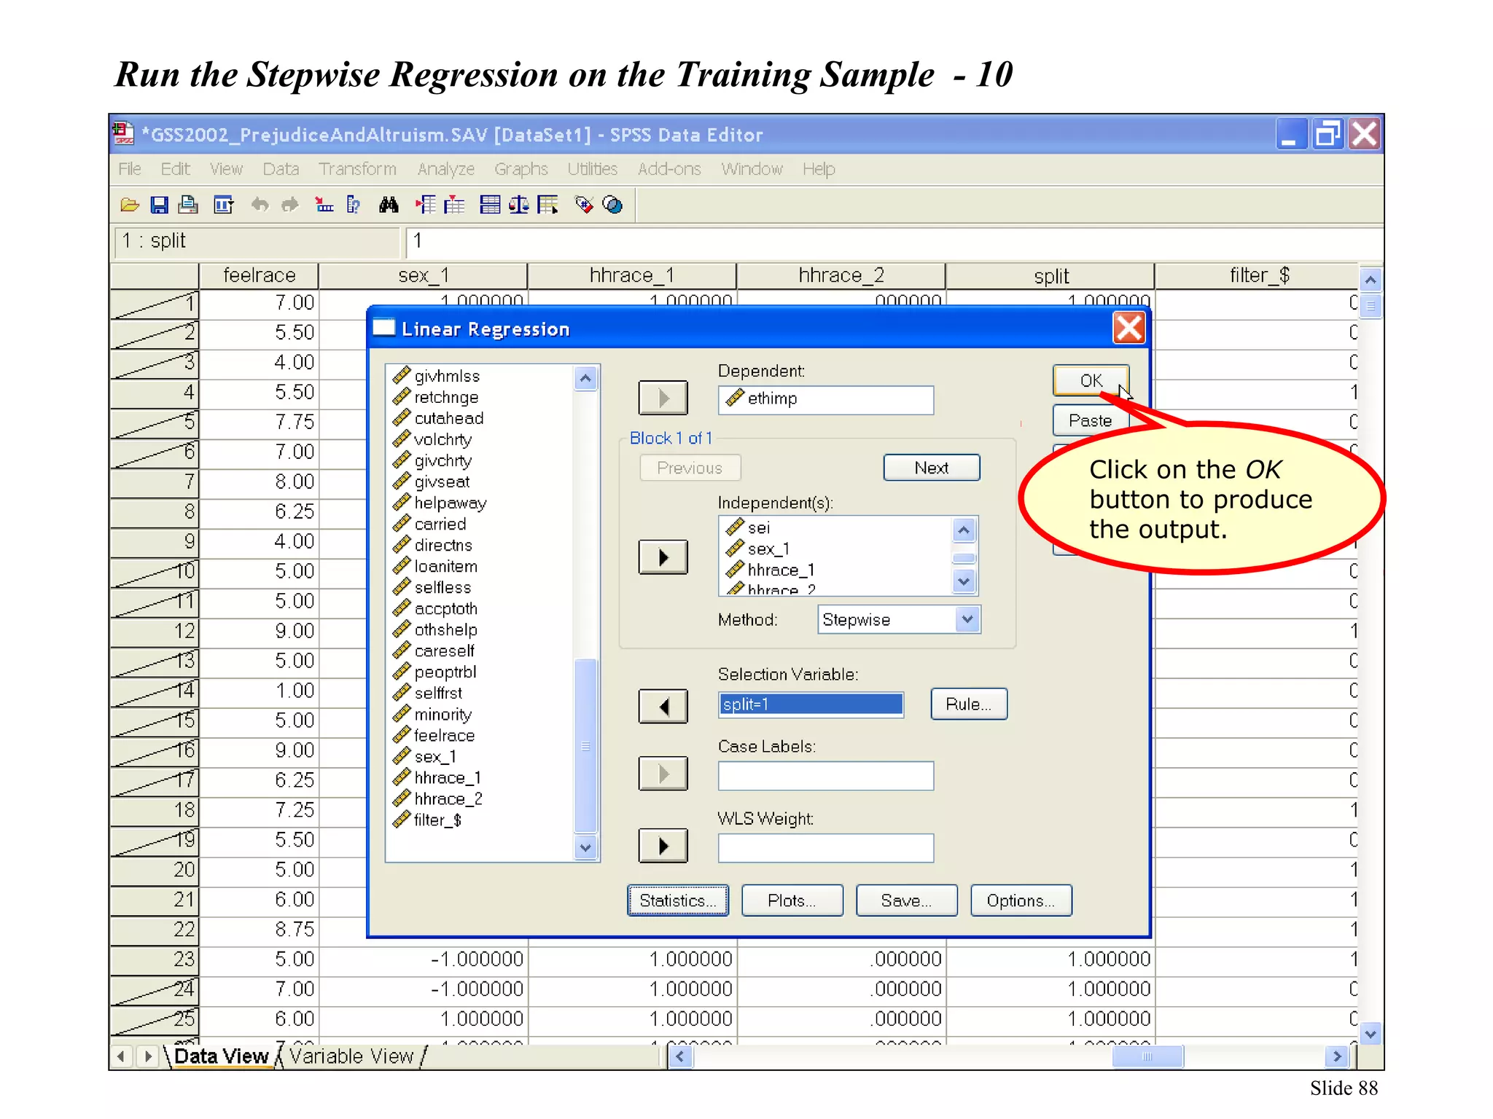Click the Options... button
1493x1119 pixels.
coord(1021,900)
